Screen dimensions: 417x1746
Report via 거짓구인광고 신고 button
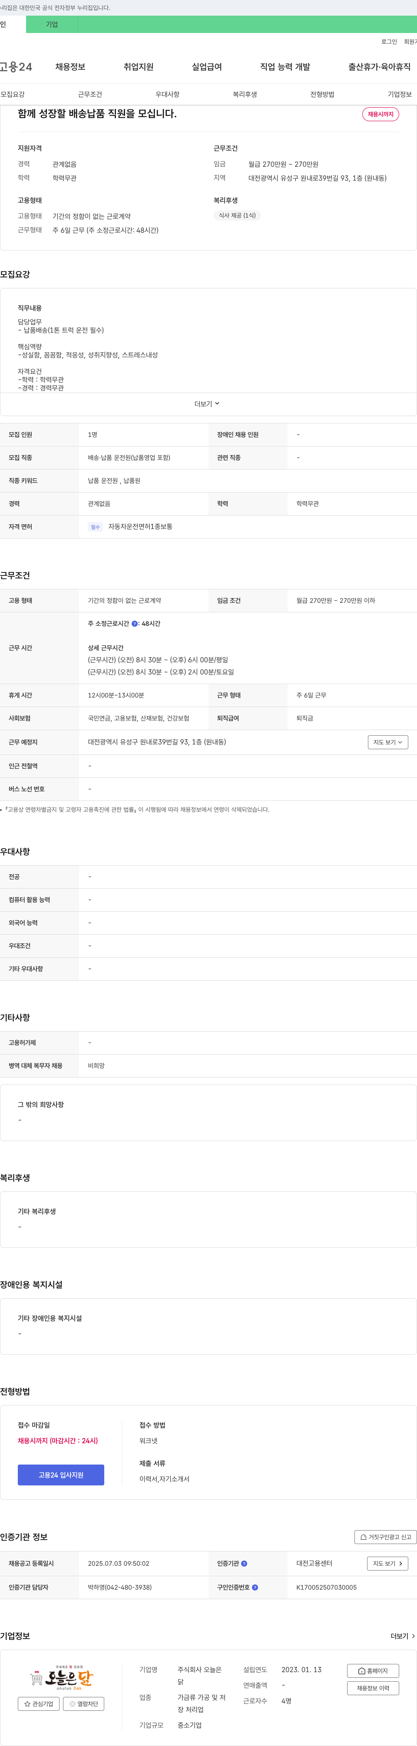[385, 1537]
